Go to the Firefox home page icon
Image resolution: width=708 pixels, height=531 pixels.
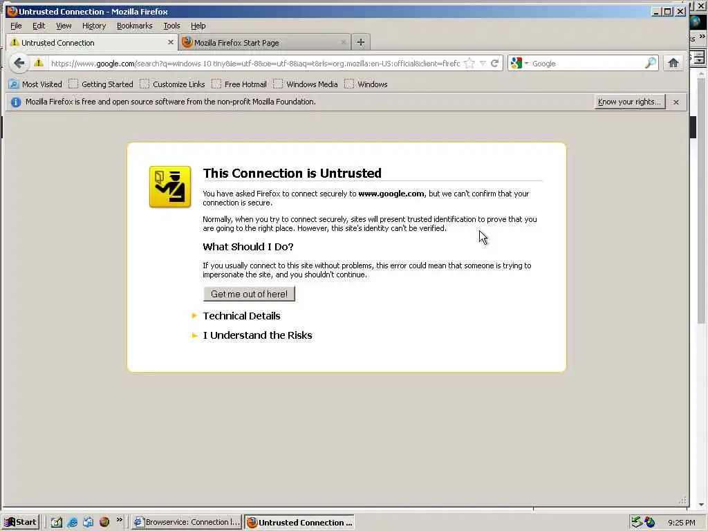673,63
